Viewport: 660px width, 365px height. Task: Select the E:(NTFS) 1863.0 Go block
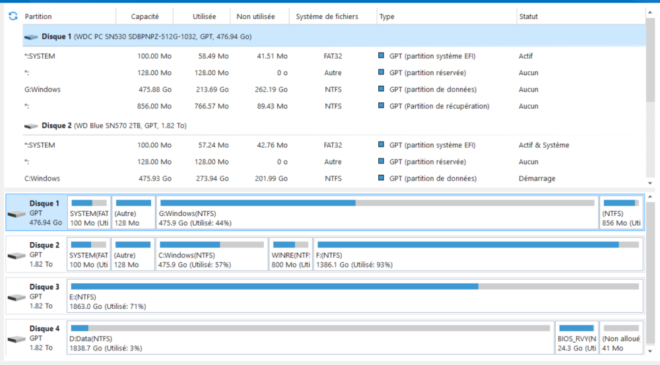point(355,296)
